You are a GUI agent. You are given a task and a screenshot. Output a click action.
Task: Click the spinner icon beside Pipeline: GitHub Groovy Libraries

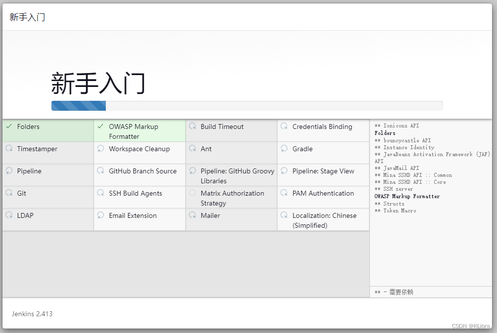[x=192, y=170]
